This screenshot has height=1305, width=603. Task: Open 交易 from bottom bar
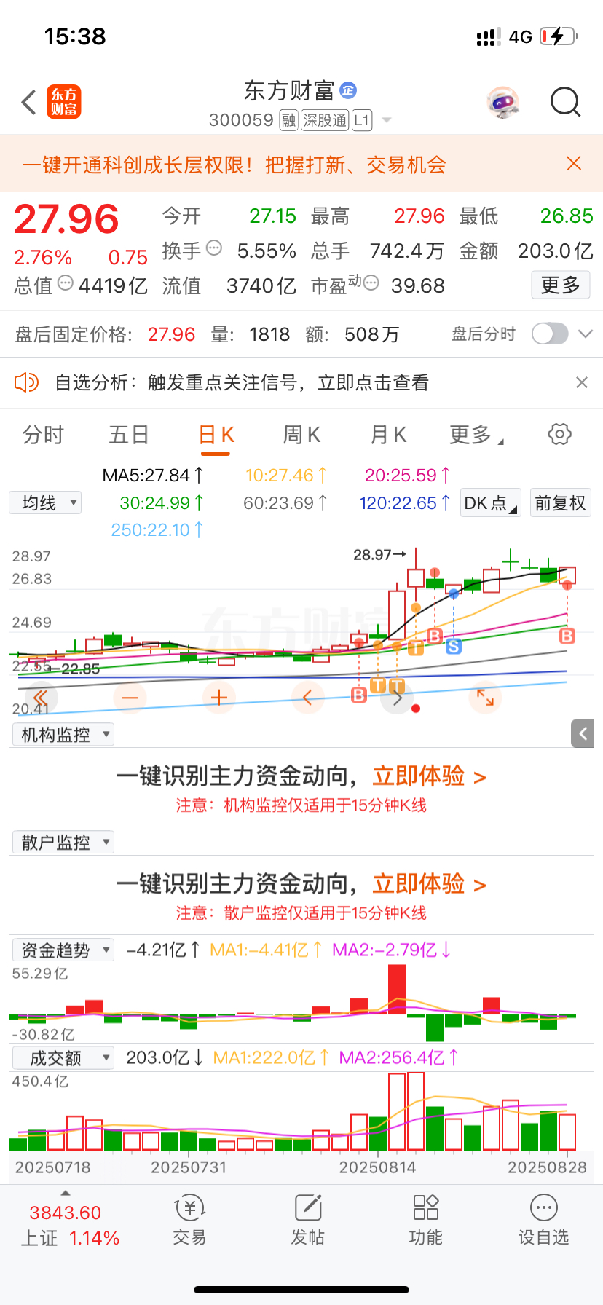tap(189, 1220)
